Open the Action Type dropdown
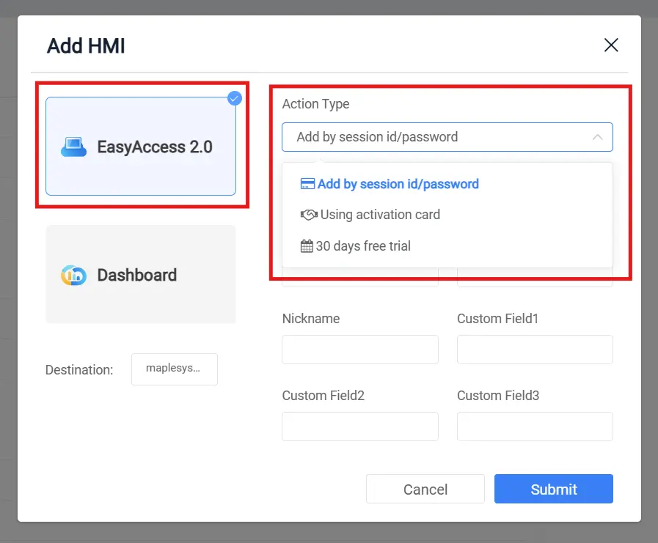658x543 pixels. (447, 137)
